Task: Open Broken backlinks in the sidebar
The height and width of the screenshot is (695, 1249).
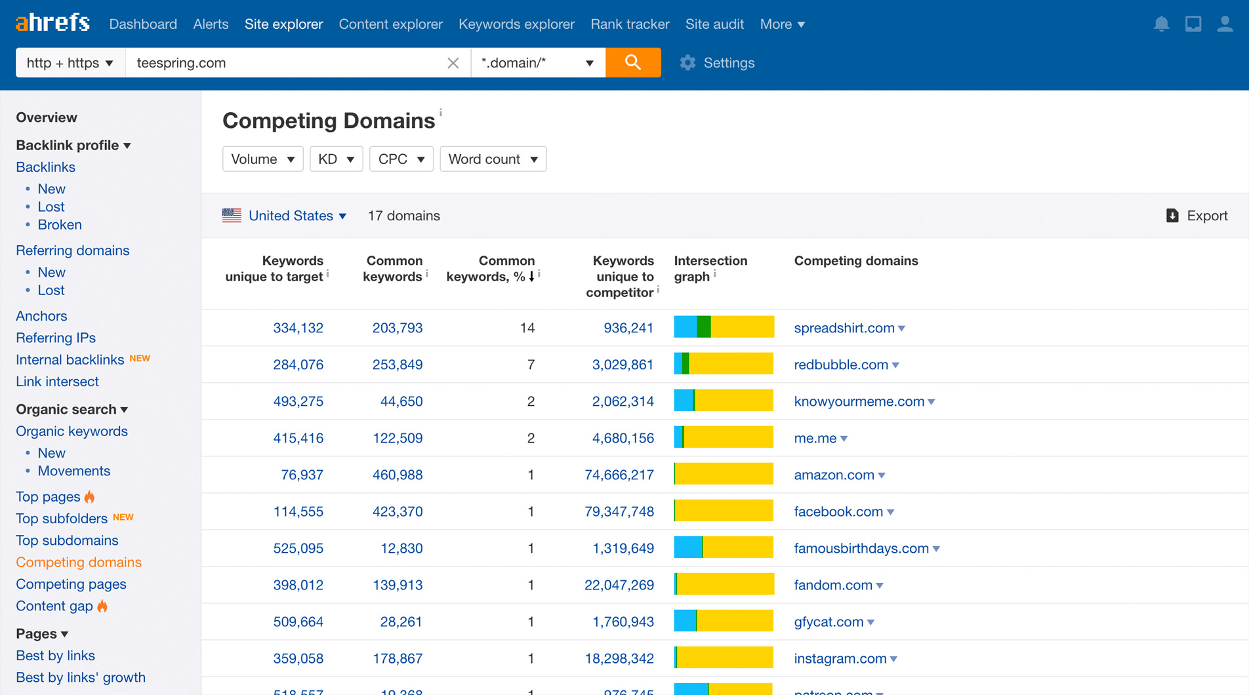Action: [x=60, y=225]
